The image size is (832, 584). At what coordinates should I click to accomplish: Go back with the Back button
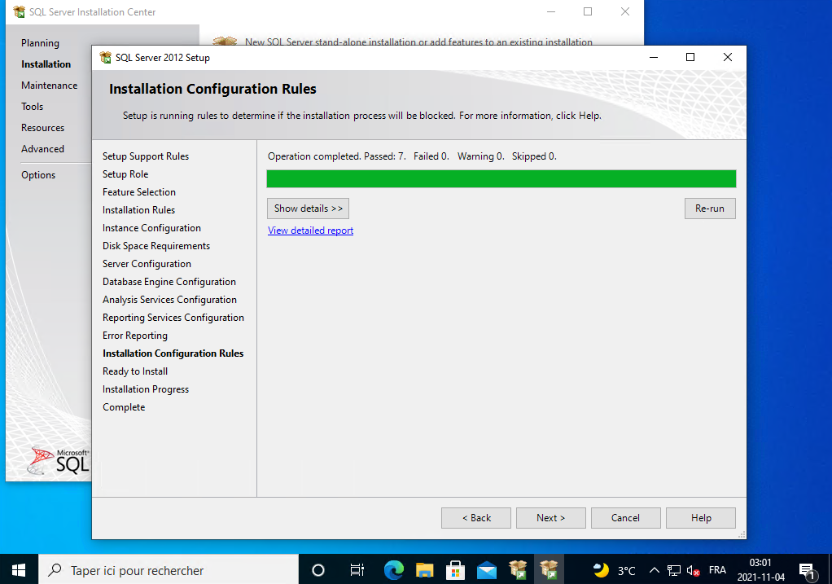(476, 518)
